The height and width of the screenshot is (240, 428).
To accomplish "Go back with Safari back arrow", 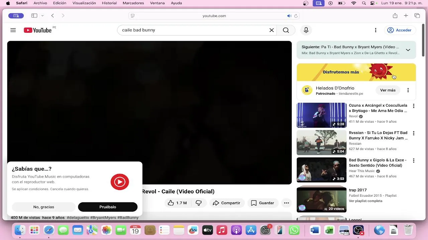I will [x=52, y=16].
